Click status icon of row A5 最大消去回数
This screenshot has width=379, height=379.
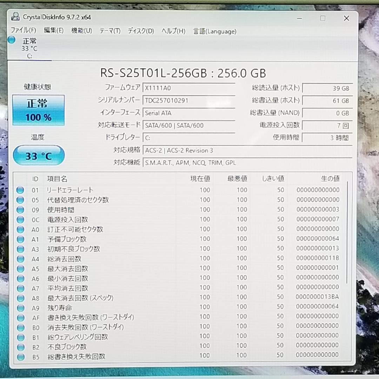(x=20, y=268)
